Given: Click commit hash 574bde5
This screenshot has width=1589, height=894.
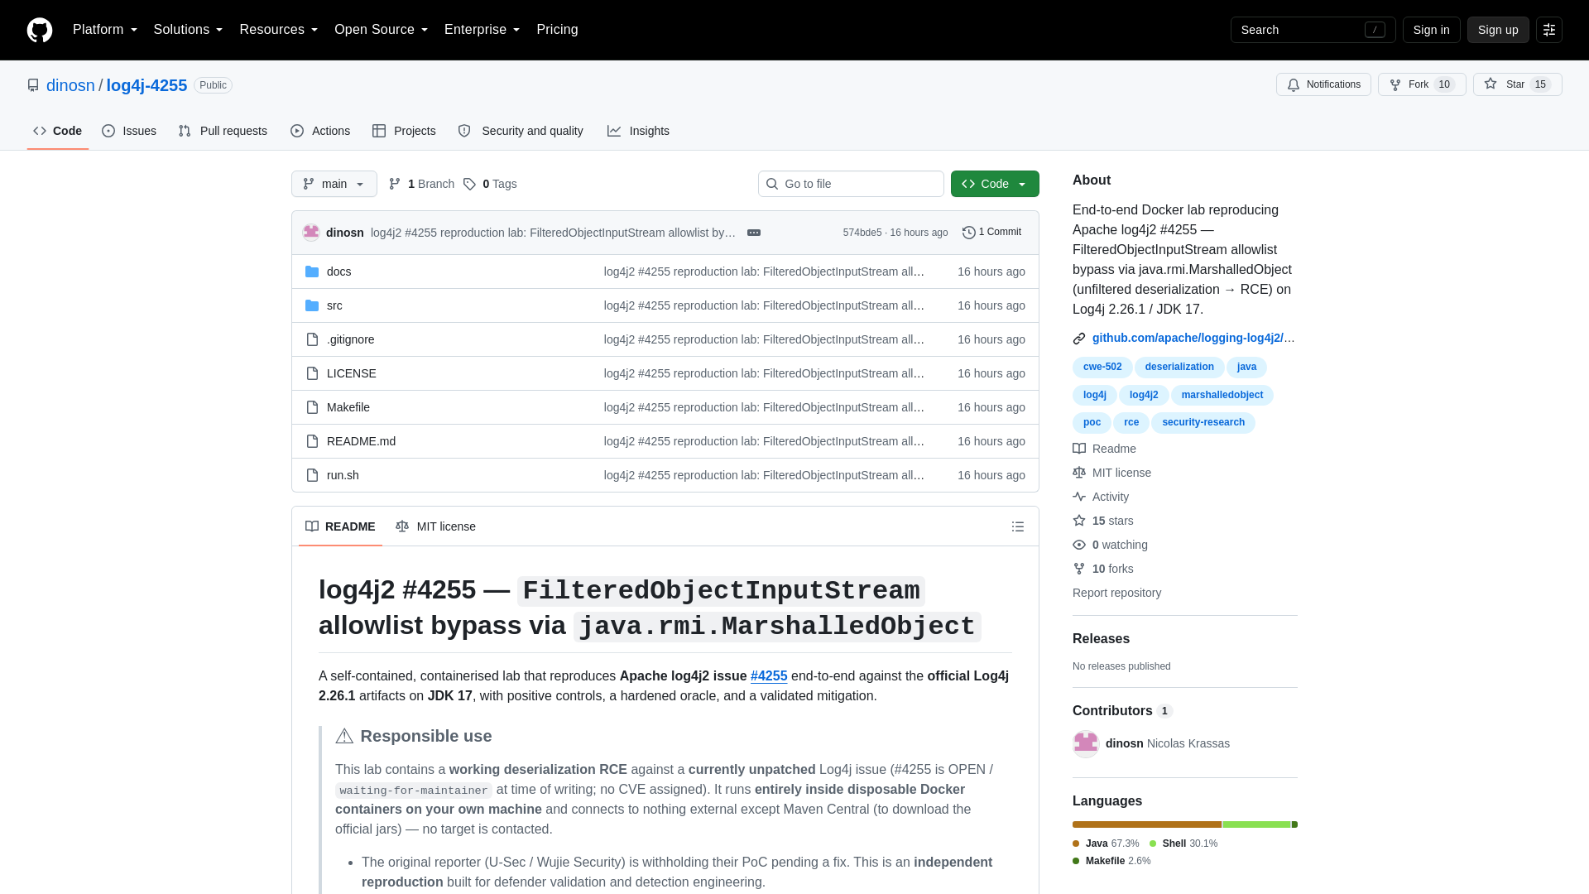Looking at the screenshot, I should point(862,233).
